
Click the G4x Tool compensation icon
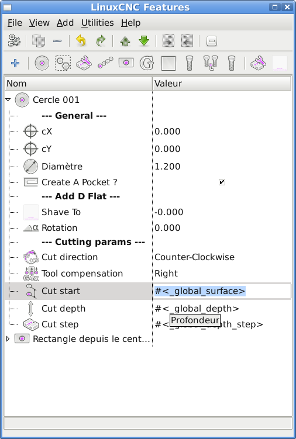[31, 274]
